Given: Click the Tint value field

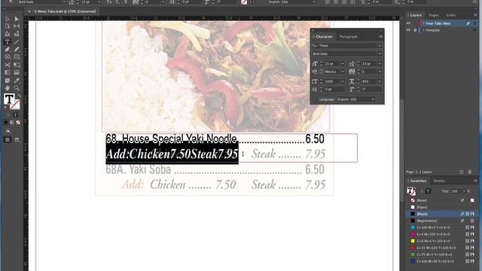Looking at the screenshot, I should tap(456, 191).
